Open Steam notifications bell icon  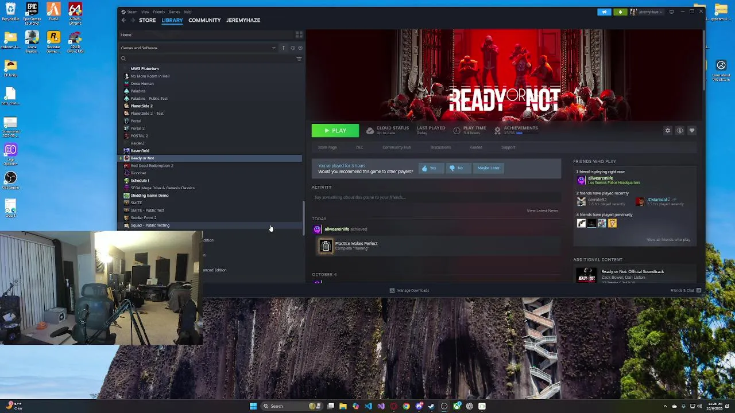(x=620, y=11)
